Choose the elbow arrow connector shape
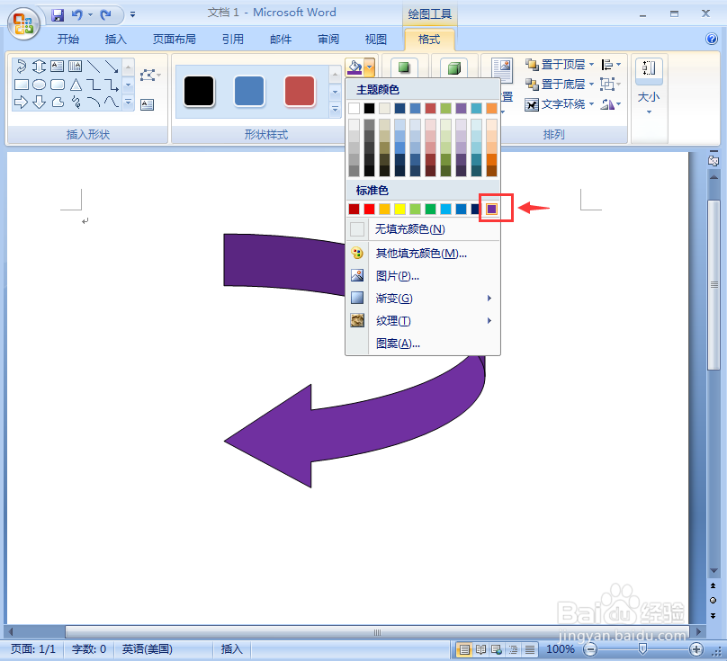This screenshot has height=661, width=727. pyautogui.click(x=112, y=85)
